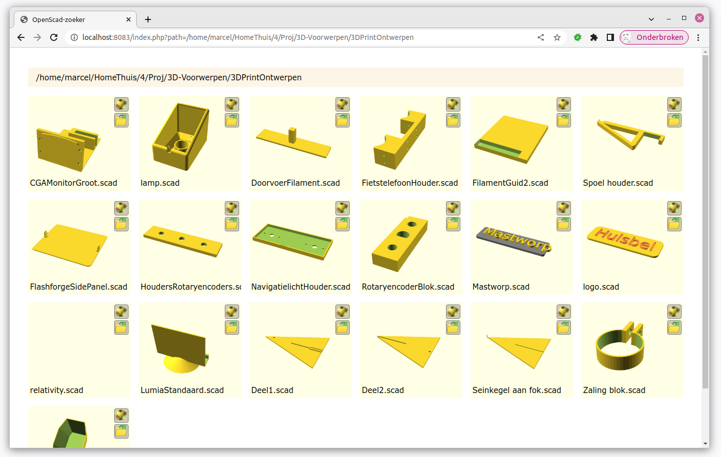Open the Chrome three-dot menu
721x457 pixels.
click(698, 37)
